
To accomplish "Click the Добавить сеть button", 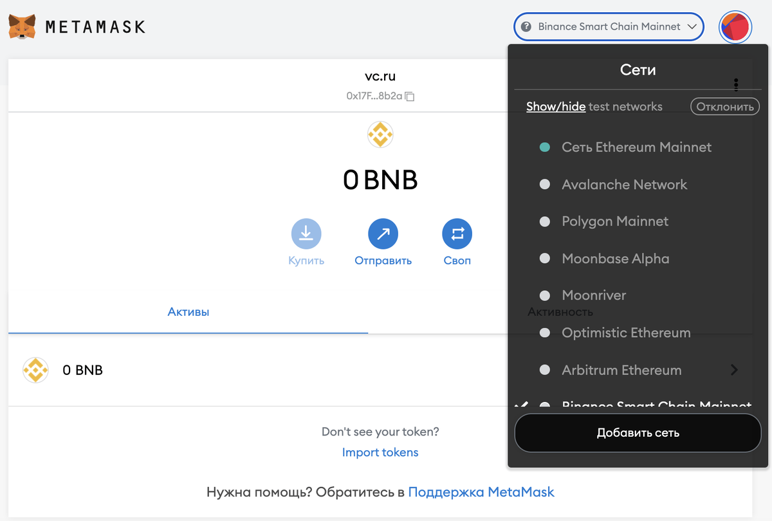I will [638, 433].
